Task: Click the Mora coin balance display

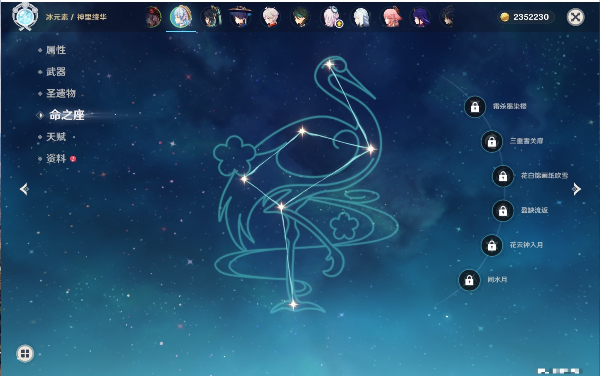Action: pyautogui.click(x=526, y=17)
